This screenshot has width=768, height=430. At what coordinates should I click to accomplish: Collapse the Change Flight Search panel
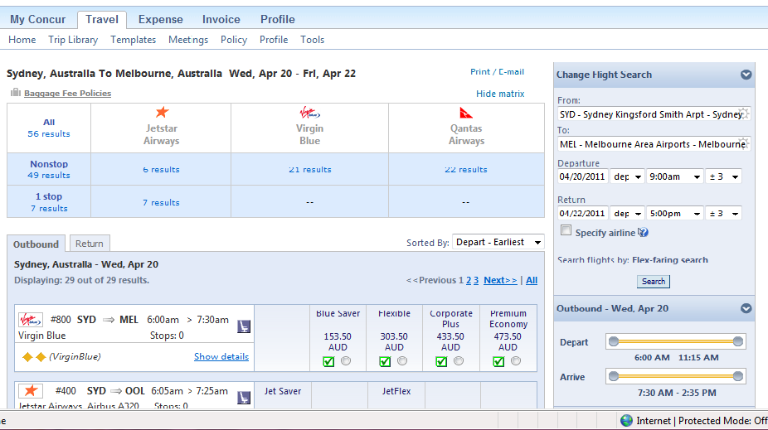[x=746, y=75]
